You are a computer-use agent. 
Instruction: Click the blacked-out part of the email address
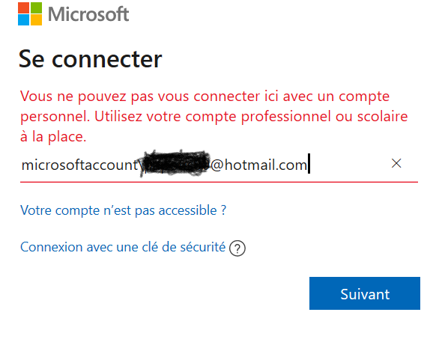pyautogui.click(x=175, y=164)
